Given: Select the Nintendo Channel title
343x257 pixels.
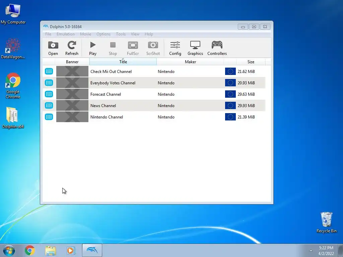Looking at the screenshot, I should coord(107,117).
